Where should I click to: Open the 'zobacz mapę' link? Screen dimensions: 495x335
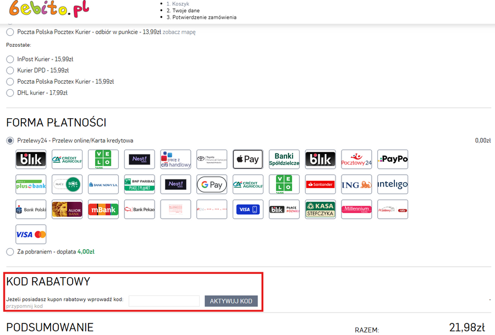click(x=179, y=32)
